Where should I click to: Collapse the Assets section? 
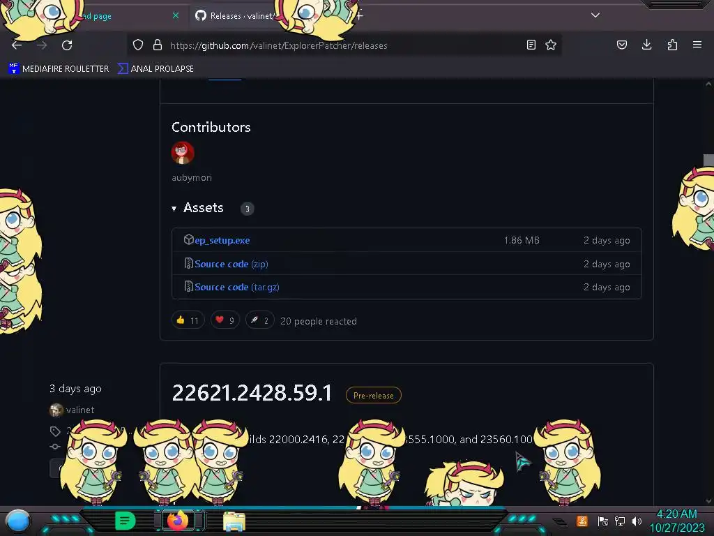click(197, 208)
